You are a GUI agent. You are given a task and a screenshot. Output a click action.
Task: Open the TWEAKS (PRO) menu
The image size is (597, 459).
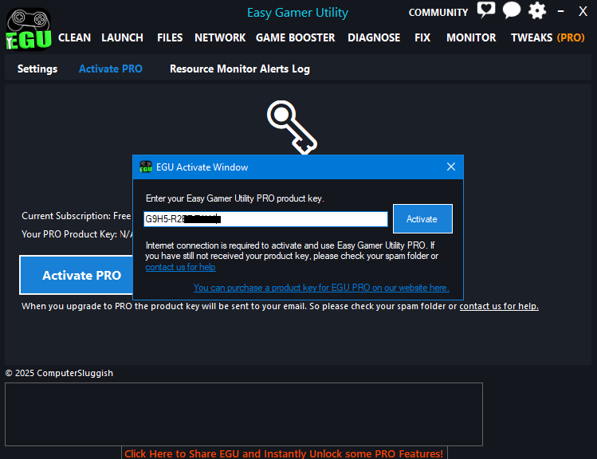click(548, 37)
